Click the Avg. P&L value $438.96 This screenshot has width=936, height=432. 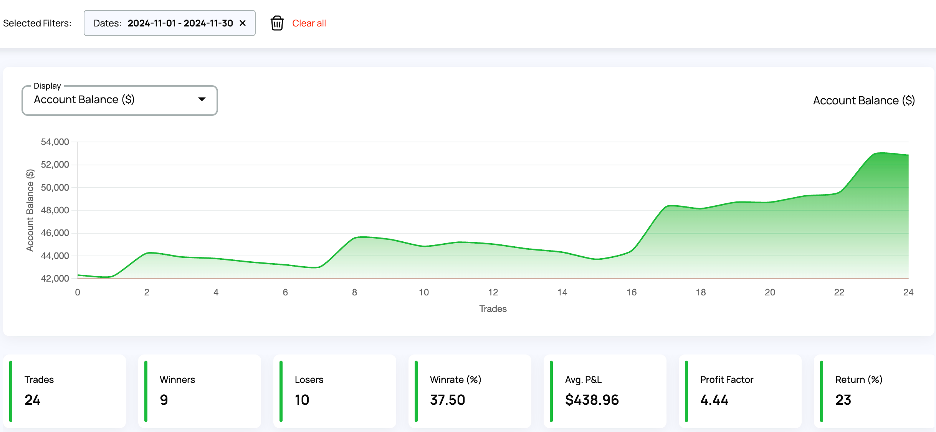click(592, 400)
